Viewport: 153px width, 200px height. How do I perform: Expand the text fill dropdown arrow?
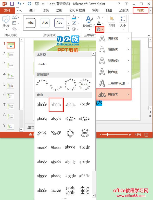(x=103, y=17)
